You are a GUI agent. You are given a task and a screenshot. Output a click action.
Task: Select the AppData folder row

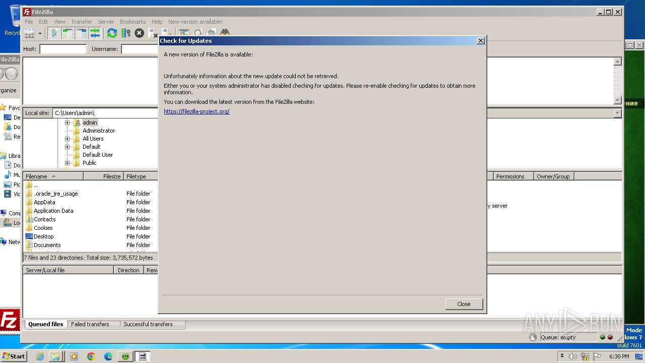(91, 202)
